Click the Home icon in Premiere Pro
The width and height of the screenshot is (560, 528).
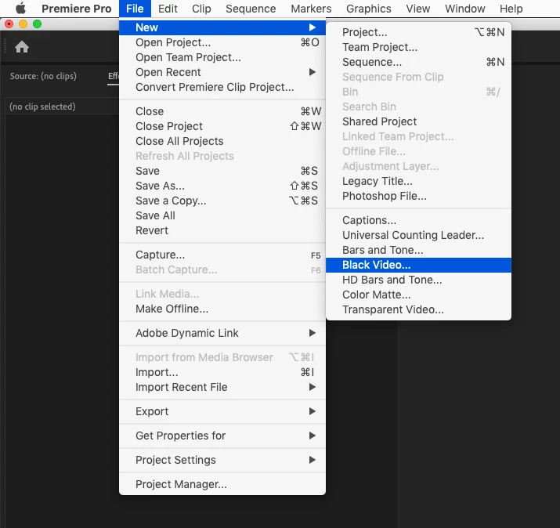[x=22, y=47]
